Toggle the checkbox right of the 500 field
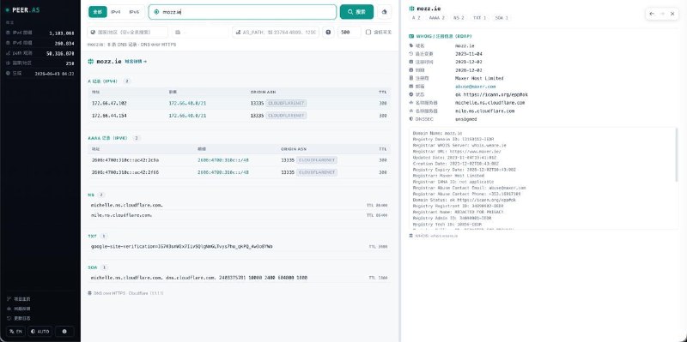Screen dimensions: 687x342 (368, 32)
